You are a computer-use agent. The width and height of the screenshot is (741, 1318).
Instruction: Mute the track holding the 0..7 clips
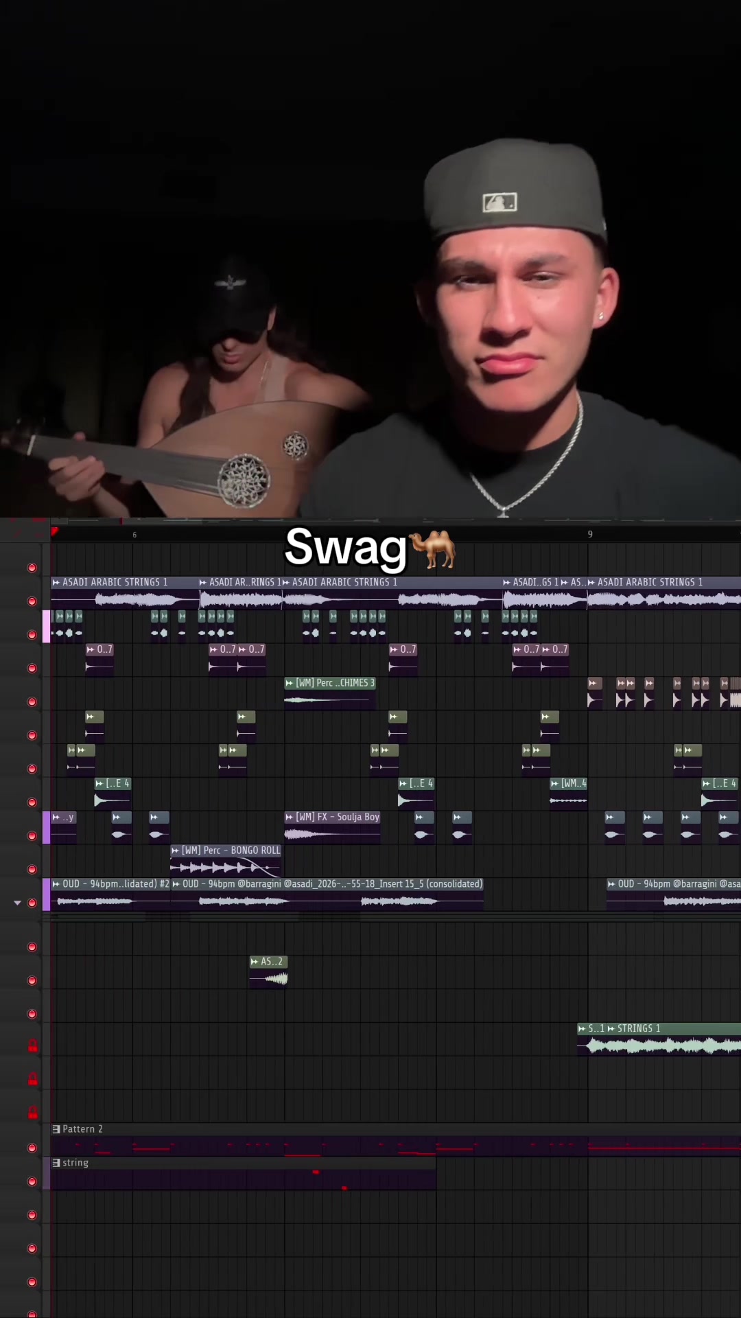click(32, 668)
